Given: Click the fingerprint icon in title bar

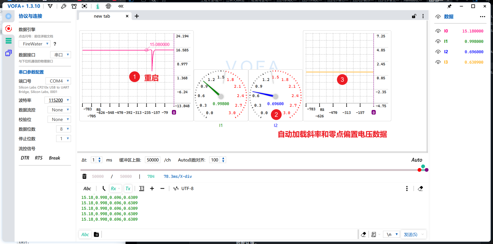Looking at the screenshot, I should pyautogui.click(x=108, y=6).
